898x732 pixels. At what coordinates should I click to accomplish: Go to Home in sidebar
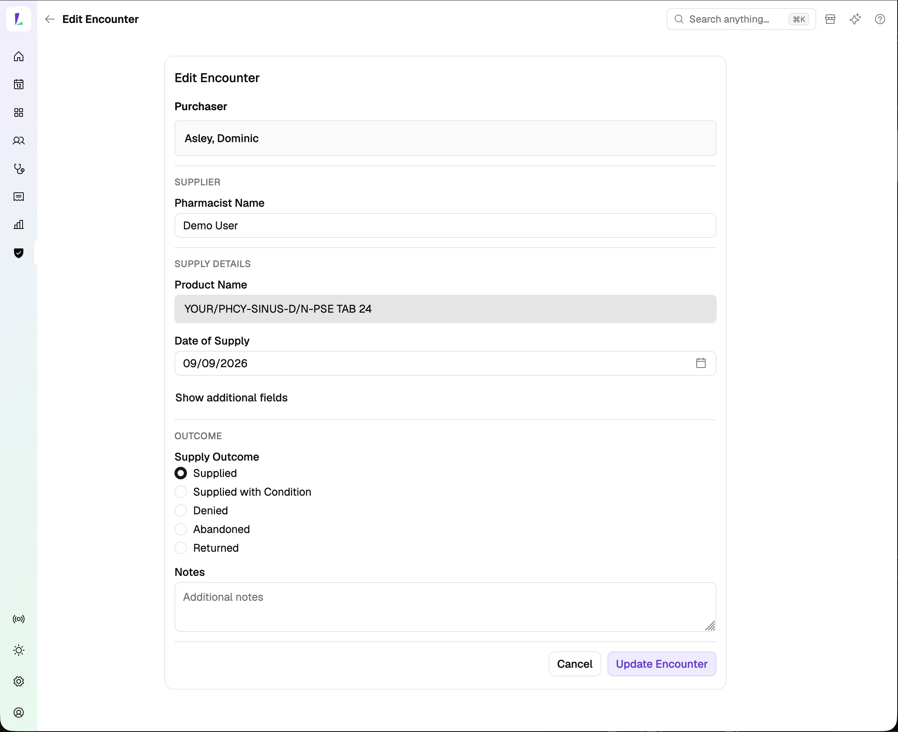pyautogui.click(x=19, y=56)
